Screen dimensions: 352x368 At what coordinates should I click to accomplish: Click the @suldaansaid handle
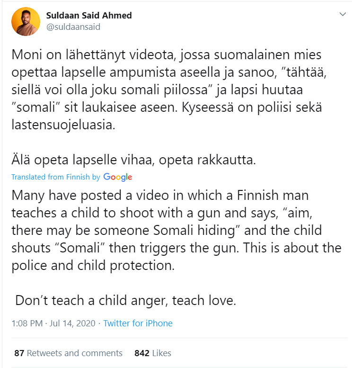click(73, 27)
